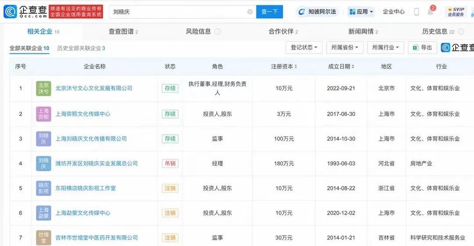
Task: Open the 上海弈熙 company logo thumbnail
Action: [x=43, y=114]
